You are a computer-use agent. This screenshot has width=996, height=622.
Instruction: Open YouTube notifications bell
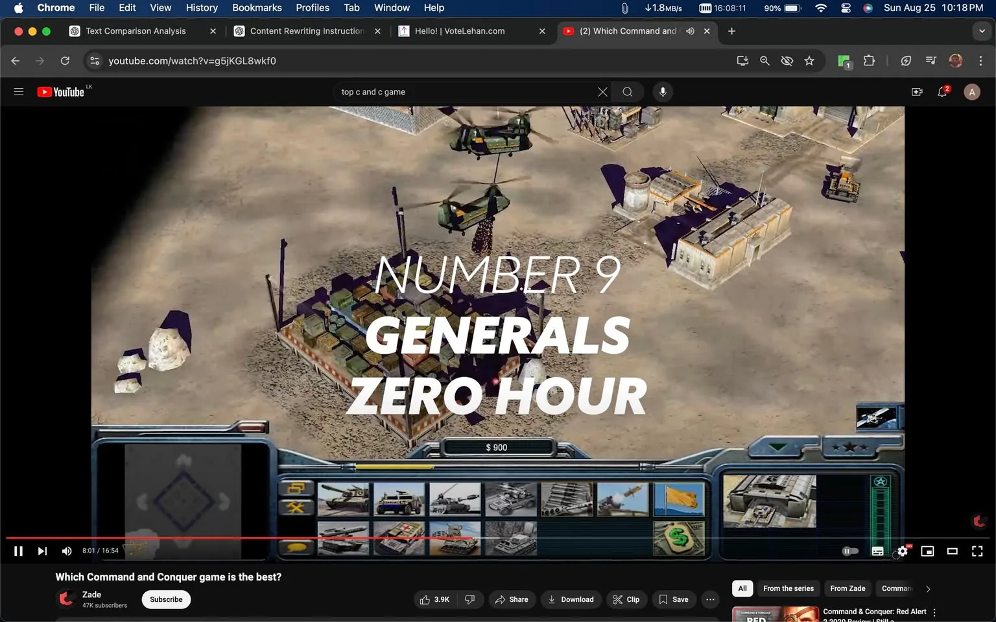(942, 91)
